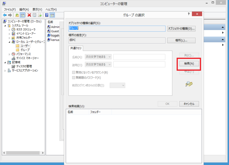Open the 説明(D) condition dropdown

coord(97,64)
